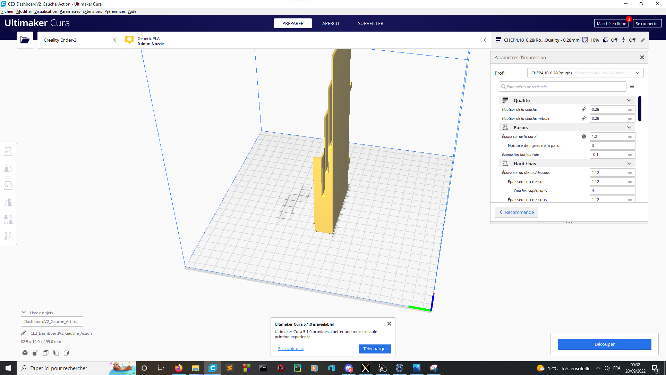The image size is (666, 375).
Task: Select the Rotate tool in left toolbar
Action: point(8,185)
